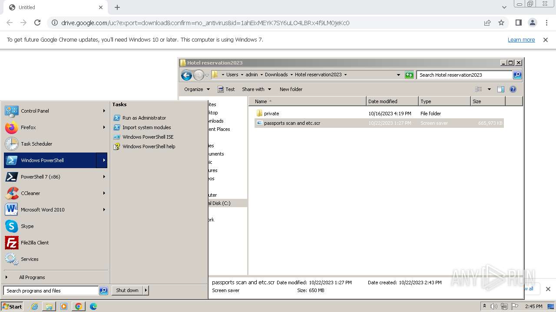556x312 pixels.
Task: Open Windows PowerShell ISE task
Action: (x=148, y=137)
